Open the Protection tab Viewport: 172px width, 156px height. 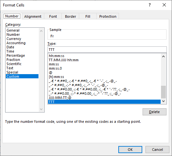tap(108, 16)
